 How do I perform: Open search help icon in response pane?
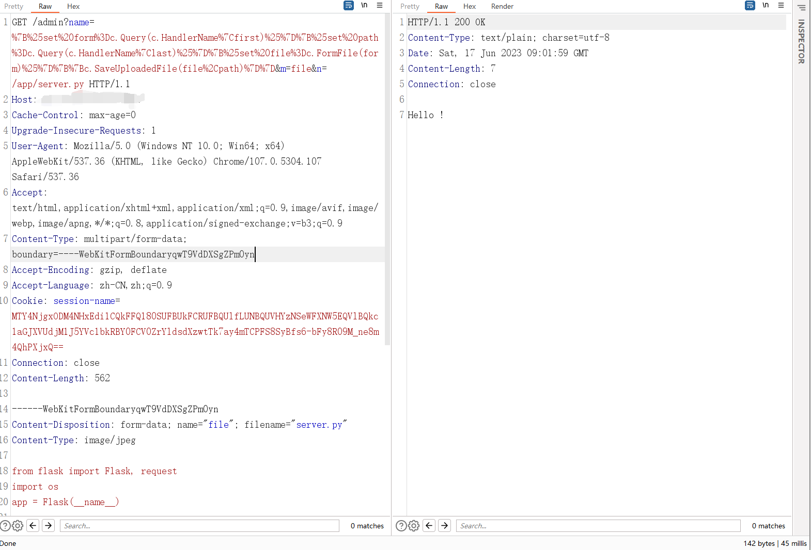tap(401, 526)
